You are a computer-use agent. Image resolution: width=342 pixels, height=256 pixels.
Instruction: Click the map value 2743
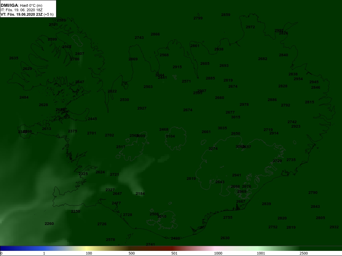click(139, 38)
